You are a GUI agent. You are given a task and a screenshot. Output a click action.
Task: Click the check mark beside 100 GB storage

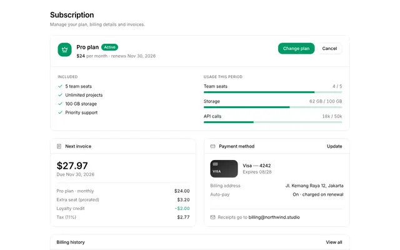click(x=60, y=104)
